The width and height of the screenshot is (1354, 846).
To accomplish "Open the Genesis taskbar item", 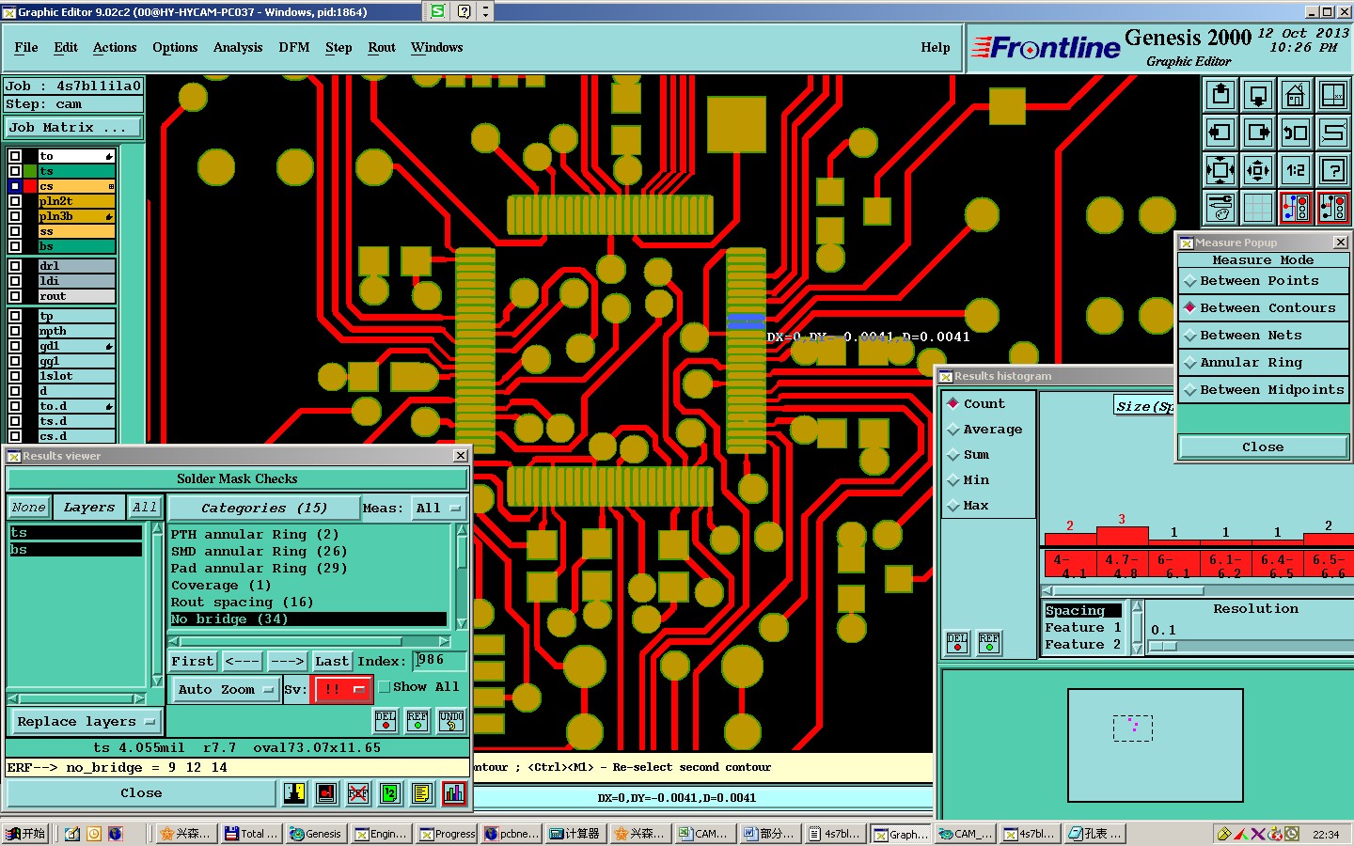I will [316, 834].
